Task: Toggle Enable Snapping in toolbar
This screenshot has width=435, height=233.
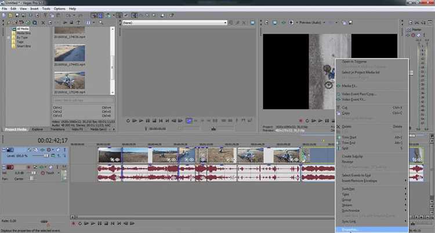Action: (x=94, y=16)
